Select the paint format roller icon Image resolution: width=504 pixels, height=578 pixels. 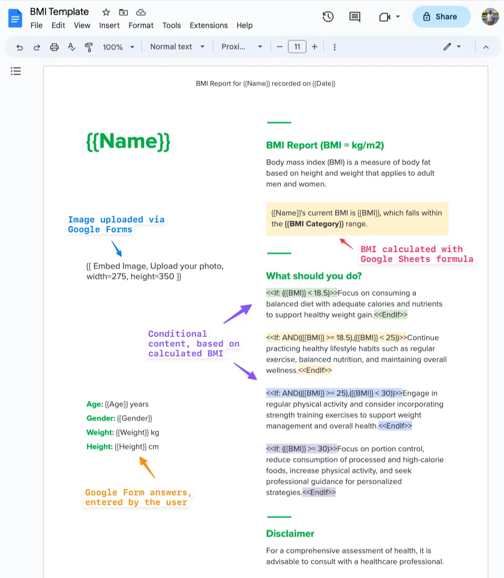(x=89, y=47)
